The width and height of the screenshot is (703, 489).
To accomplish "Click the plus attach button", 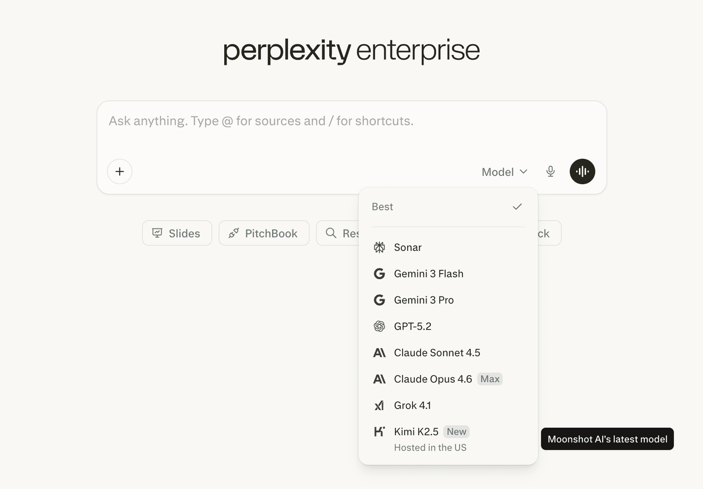I will click(120, 172).
